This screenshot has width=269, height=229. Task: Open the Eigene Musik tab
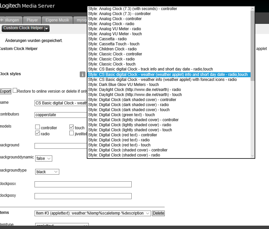[x=57, y=20]
